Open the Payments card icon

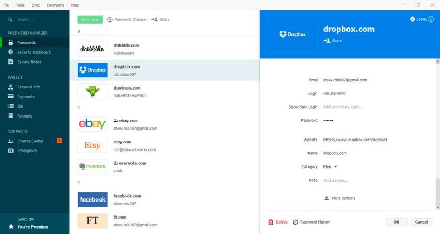click(x=10, y=97)
